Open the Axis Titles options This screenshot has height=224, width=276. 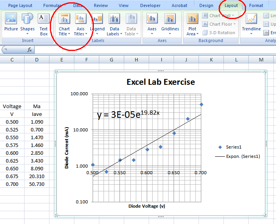coord(81,24)
